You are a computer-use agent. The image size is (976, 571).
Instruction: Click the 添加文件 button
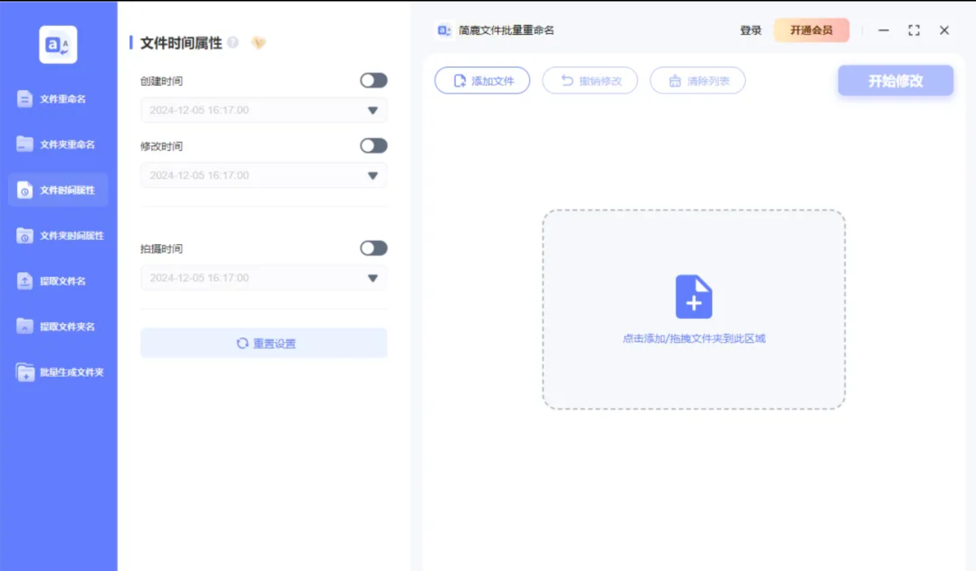(x=482, y=81)
